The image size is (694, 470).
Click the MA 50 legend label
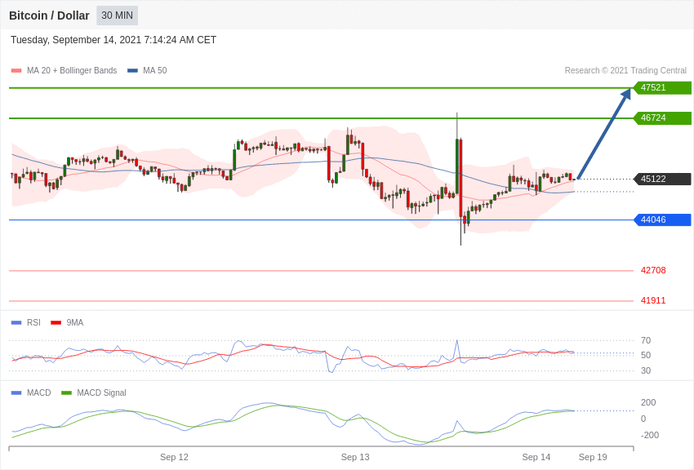(x=155, y=70)
